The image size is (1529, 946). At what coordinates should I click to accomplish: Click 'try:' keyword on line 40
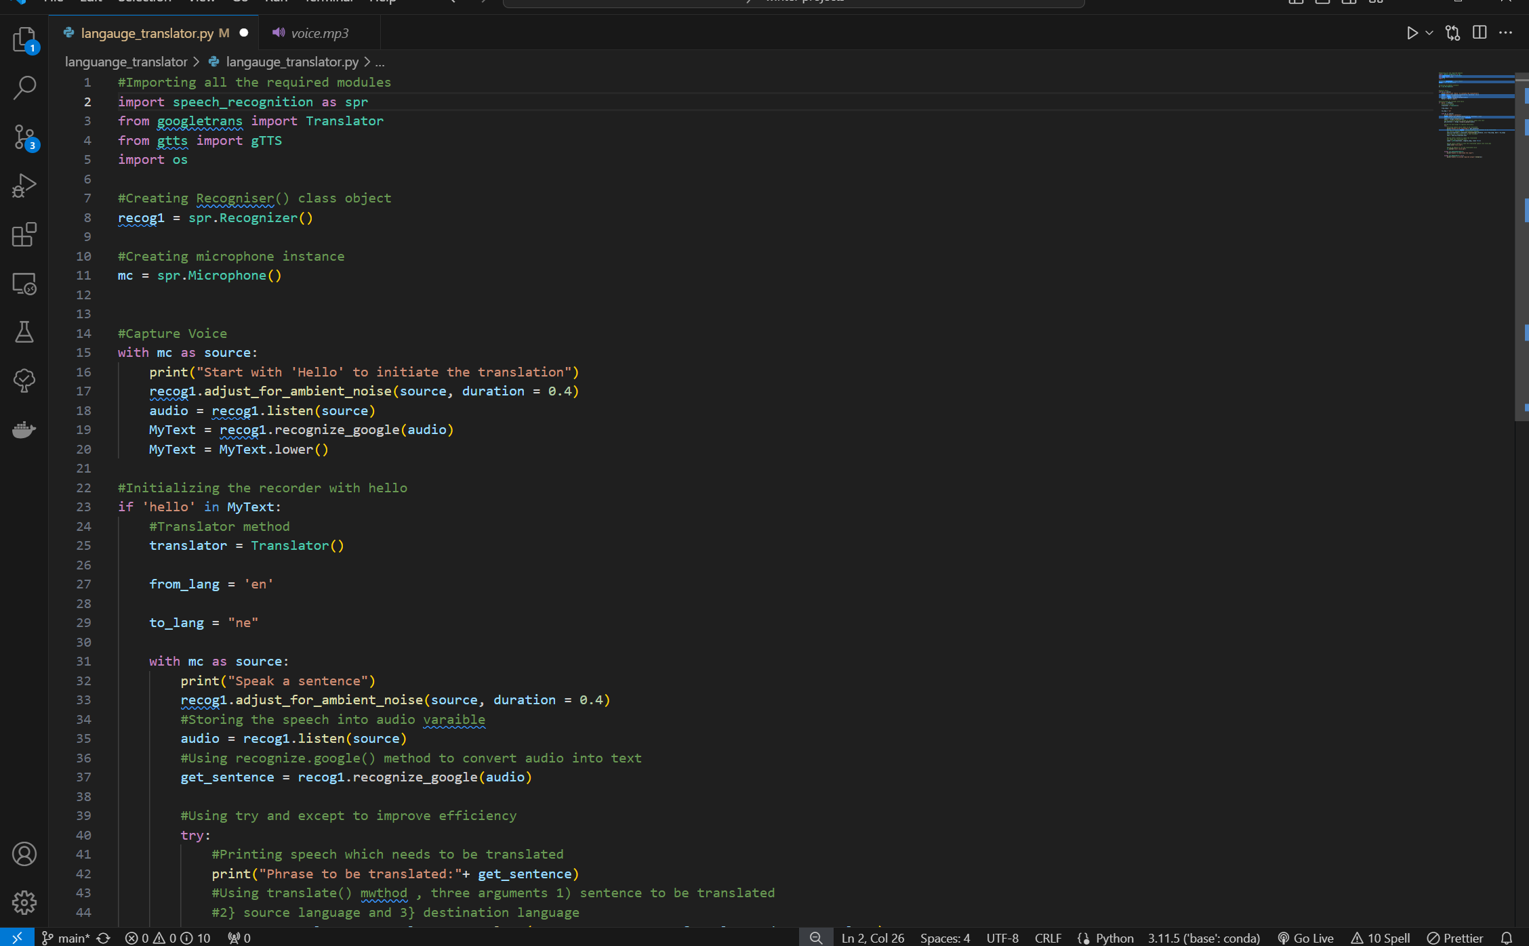pos(195,835)
